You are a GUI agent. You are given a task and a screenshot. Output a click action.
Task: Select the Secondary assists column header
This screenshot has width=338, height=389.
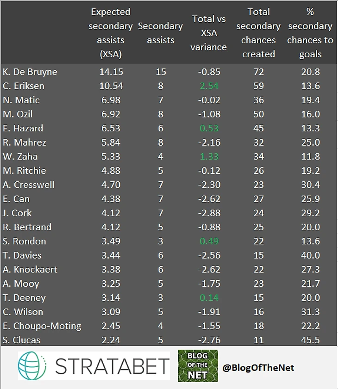pyautogui.click(x=160, y=33)
